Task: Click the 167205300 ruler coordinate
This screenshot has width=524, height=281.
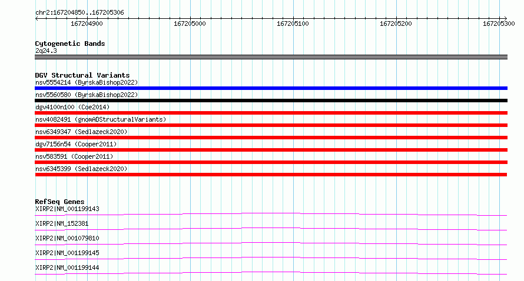Action: [x=499, y=24]
